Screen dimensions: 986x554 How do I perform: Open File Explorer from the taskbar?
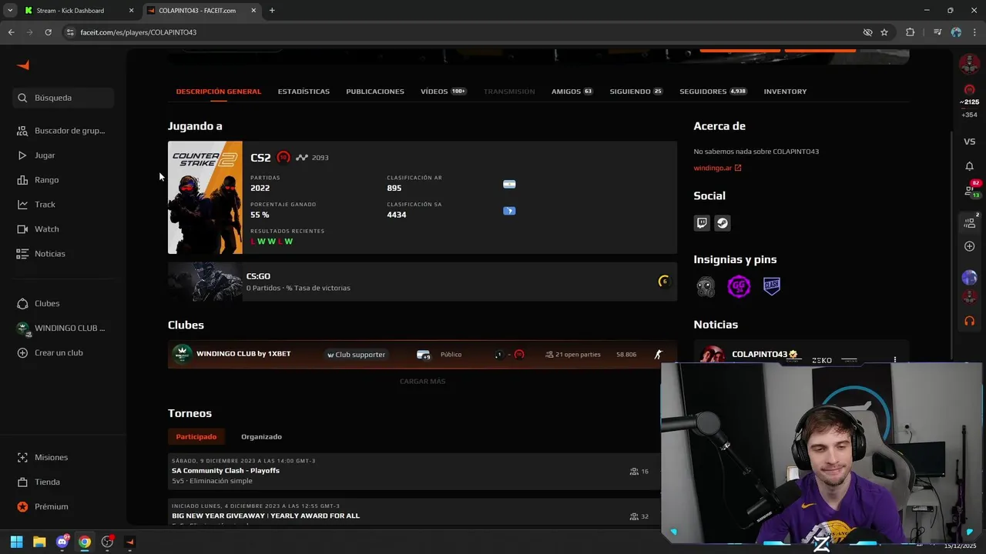pyautogui.click(x=39, y=542)
